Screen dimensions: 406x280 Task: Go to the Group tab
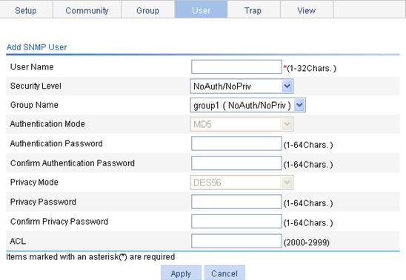coord(148,10)
